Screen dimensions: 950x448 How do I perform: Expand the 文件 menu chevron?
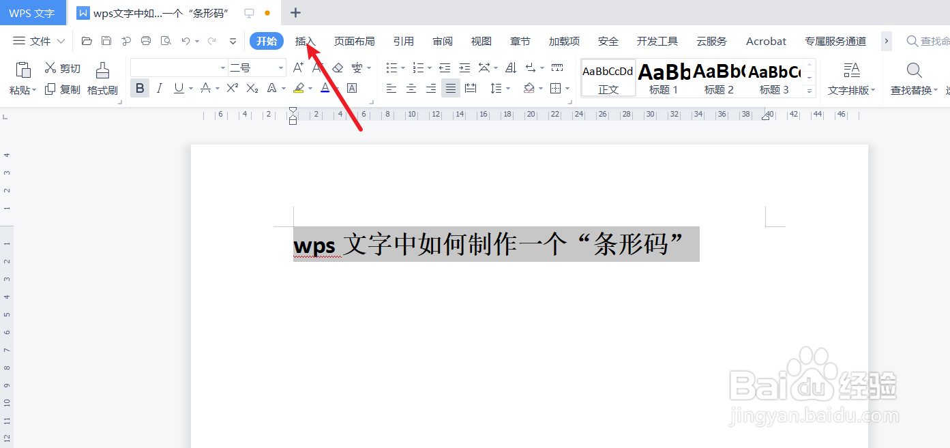click(61, 41)
